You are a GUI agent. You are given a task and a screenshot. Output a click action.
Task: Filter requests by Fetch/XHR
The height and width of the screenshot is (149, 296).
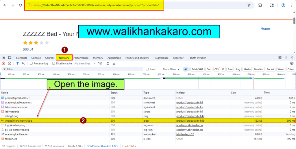tap(197, 69)
